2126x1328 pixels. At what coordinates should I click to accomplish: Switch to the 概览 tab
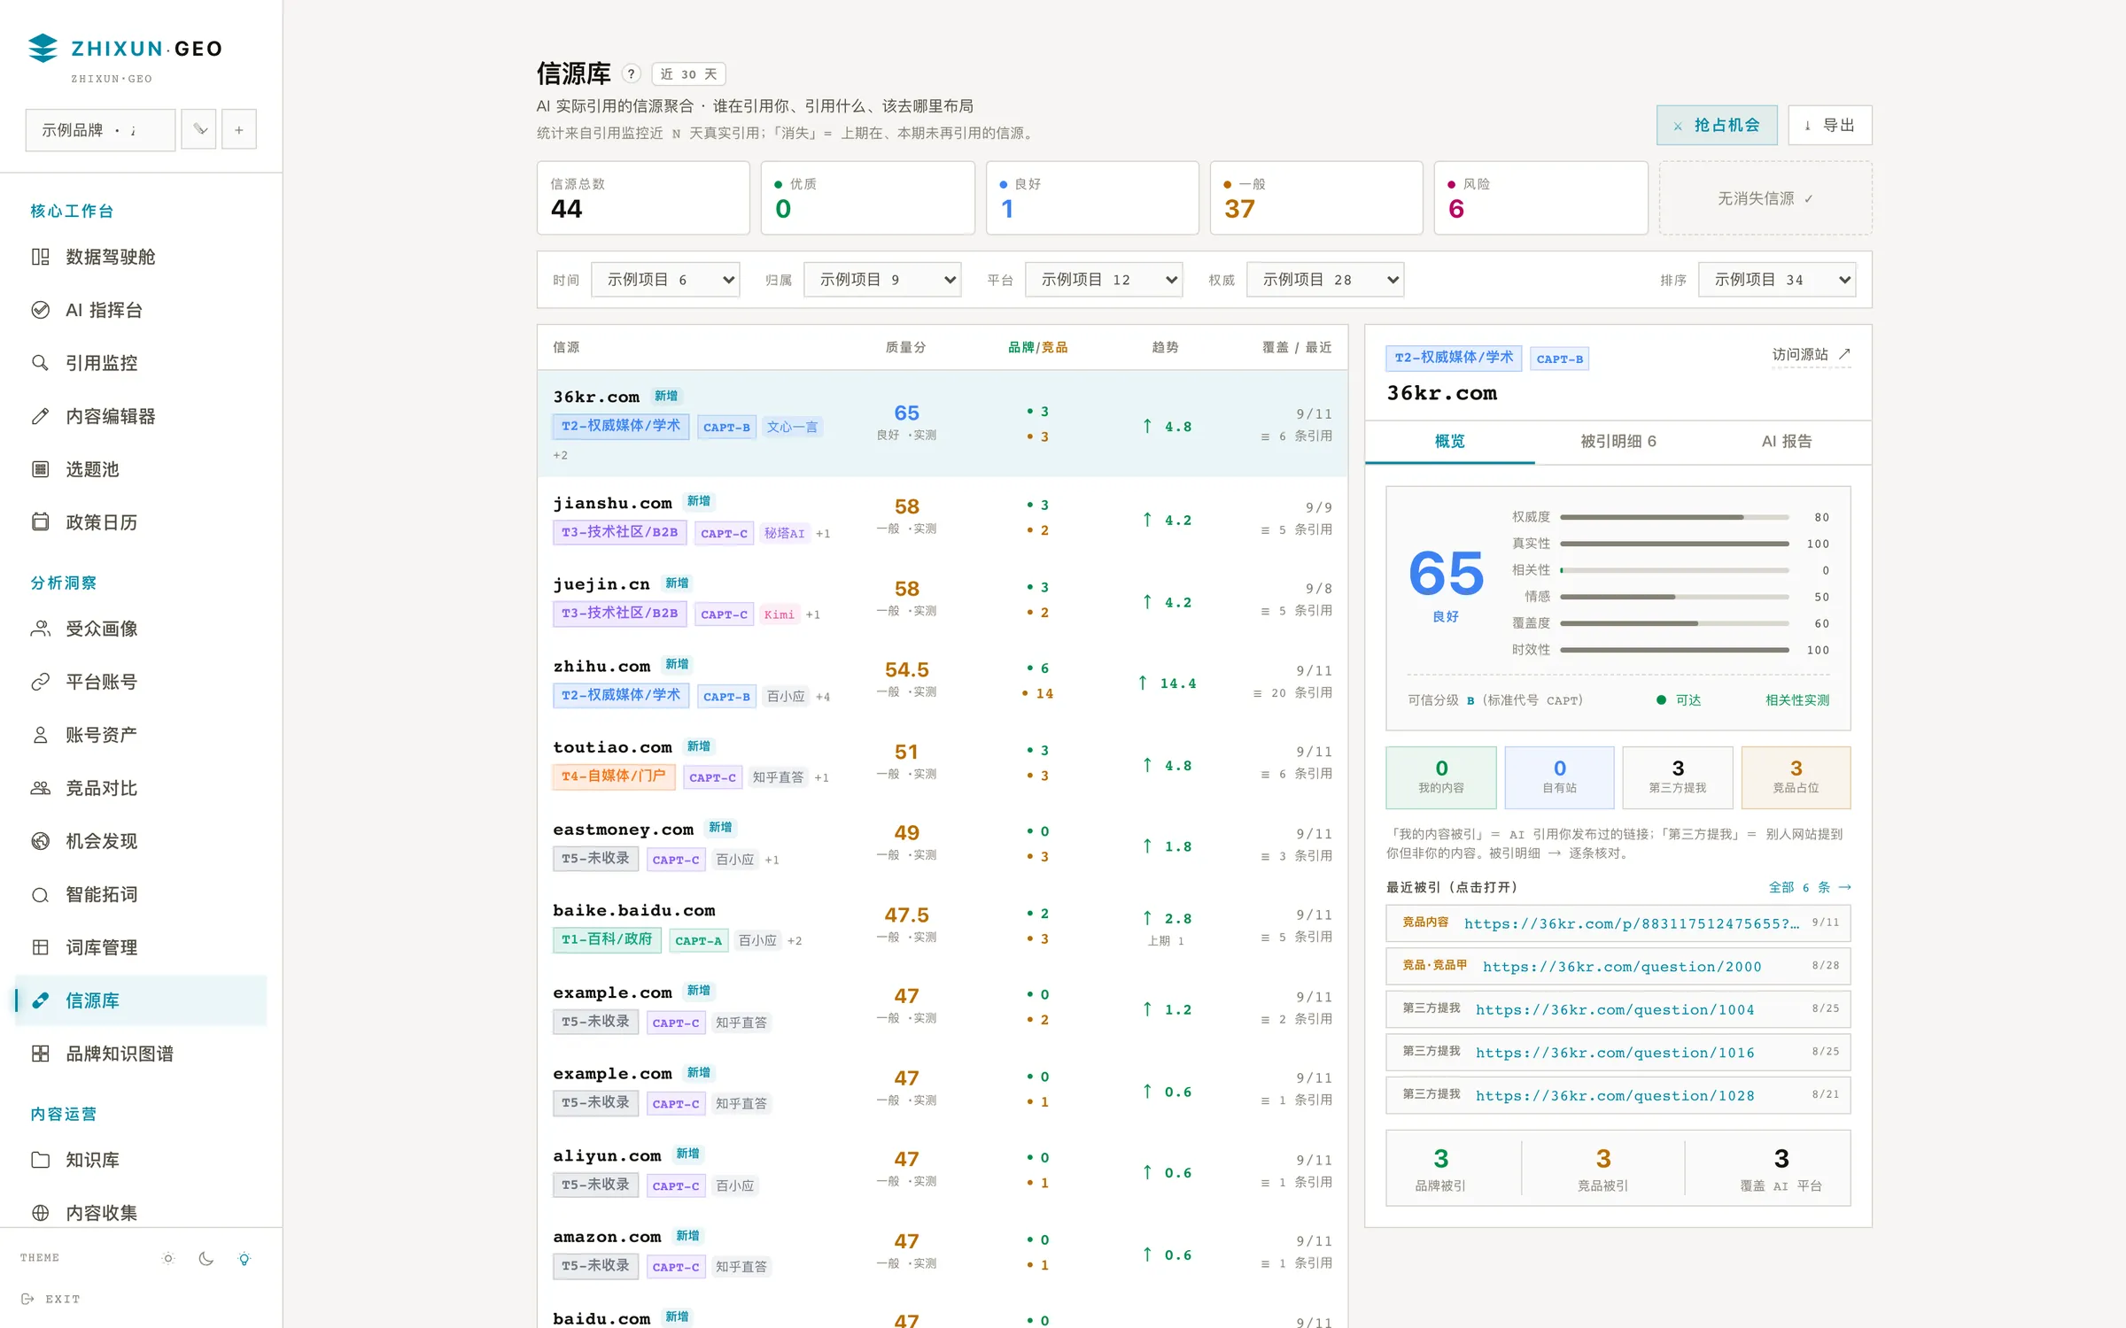(1450, 442)
